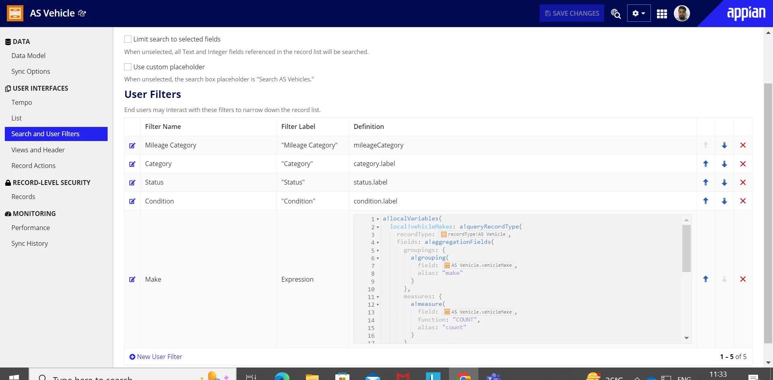The width and height of the screenshot is (773, 380).
Task: Edit the Make user filter
Action: tap(132, 279)
